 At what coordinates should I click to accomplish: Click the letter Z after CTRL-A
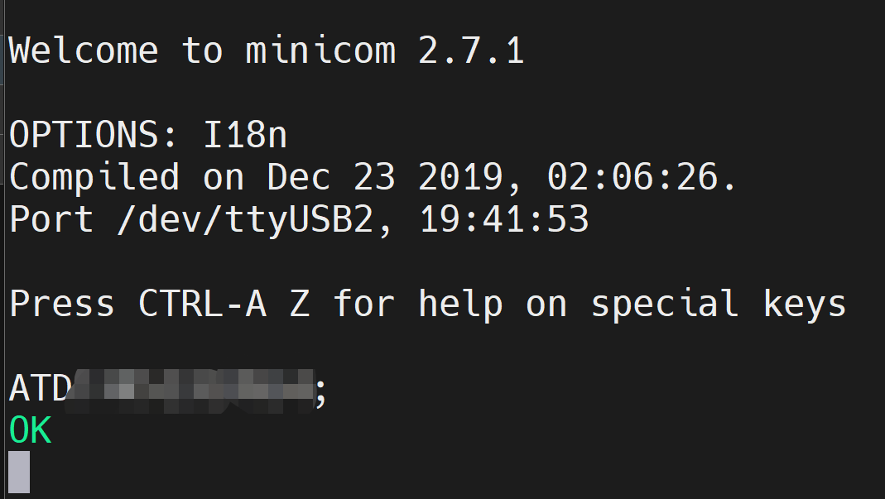tap(300, 304)
